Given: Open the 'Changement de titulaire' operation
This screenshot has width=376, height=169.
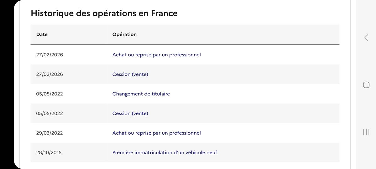Looking at the screenshot, I should (x=141, y=94).
